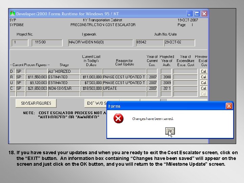Click the Cal. button for the $3,120,000 row

coord(204,83)
